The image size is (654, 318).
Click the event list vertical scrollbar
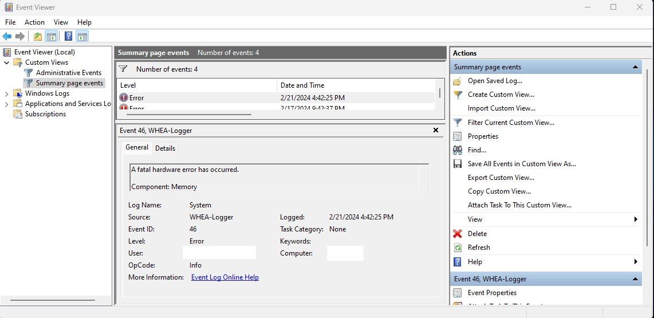click(440, 93)
